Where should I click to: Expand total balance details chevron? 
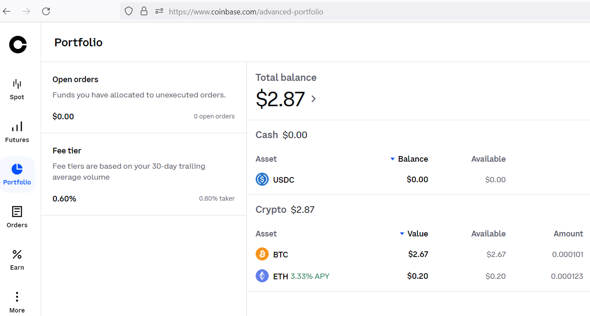tap(313, 99)
